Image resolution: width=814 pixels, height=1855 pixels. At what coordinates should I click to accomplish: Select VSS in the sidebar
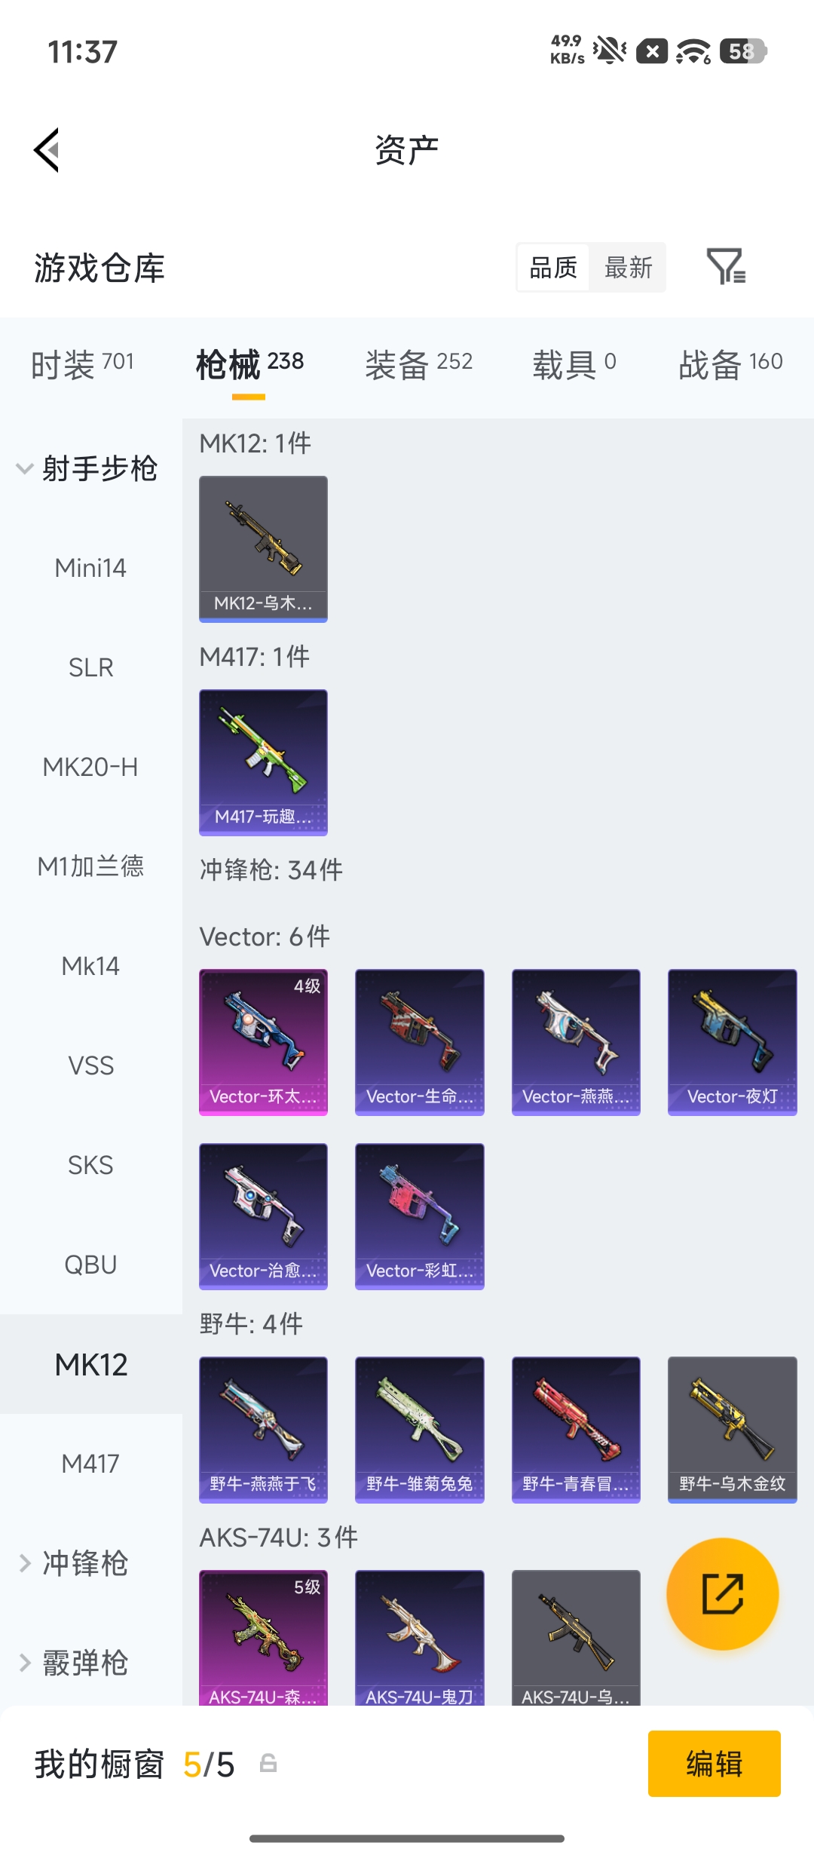point(91,1065)
